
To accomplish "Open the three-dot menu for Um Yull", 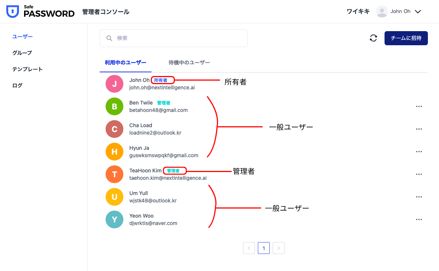I will (x=419, y=197).
